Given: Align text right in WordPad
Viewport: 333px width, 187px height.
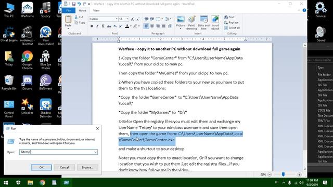Looking at the screenshot, I should (x=158, y=26).
